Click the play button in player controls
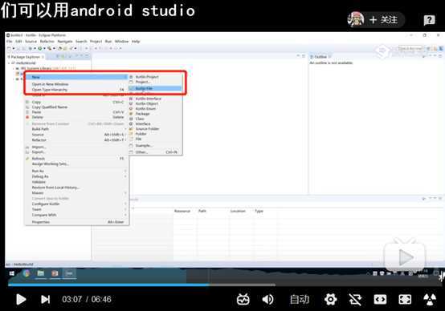This screenshot has width=445, height=311. (21, 299)
